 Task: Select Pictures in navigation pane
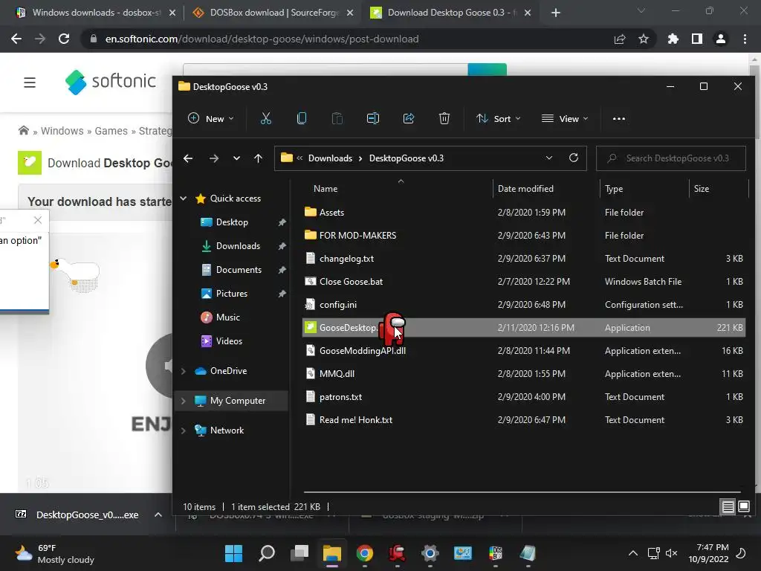pos(232,293)
